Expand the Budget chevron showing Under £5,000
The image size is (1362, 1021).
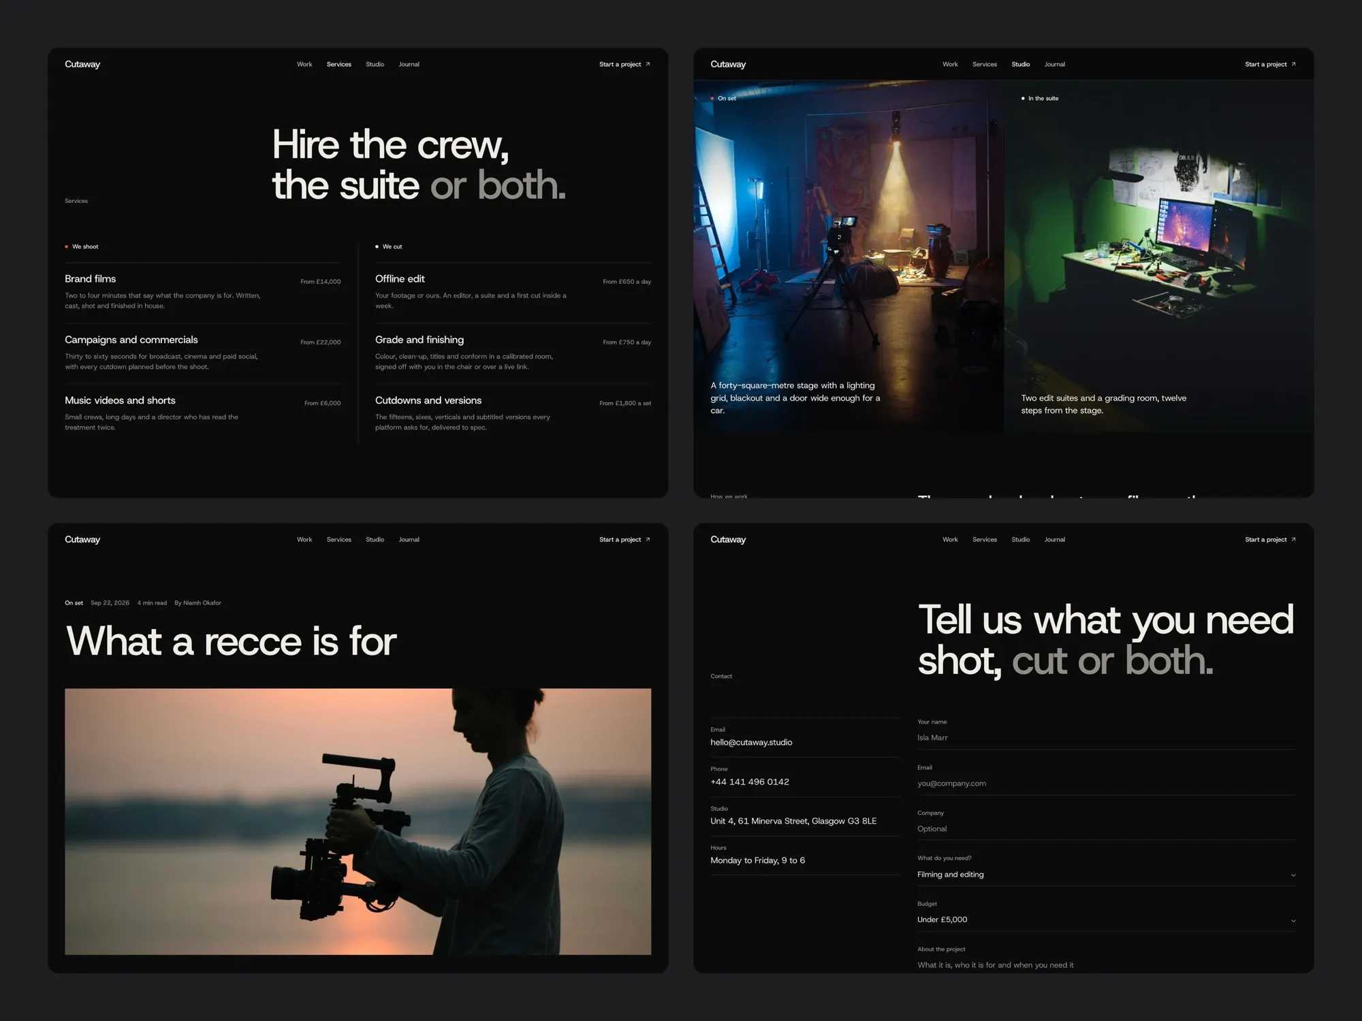pyautogui.click(x=1293, y=920)
